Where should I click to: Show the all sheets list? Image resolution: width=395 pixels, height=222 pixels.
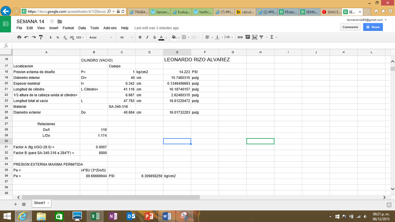tap(24, 204)
